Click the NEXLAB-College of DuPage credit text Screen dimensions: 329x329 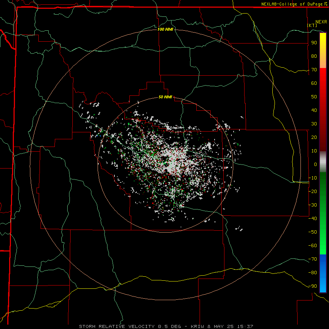tap(294, 4)
